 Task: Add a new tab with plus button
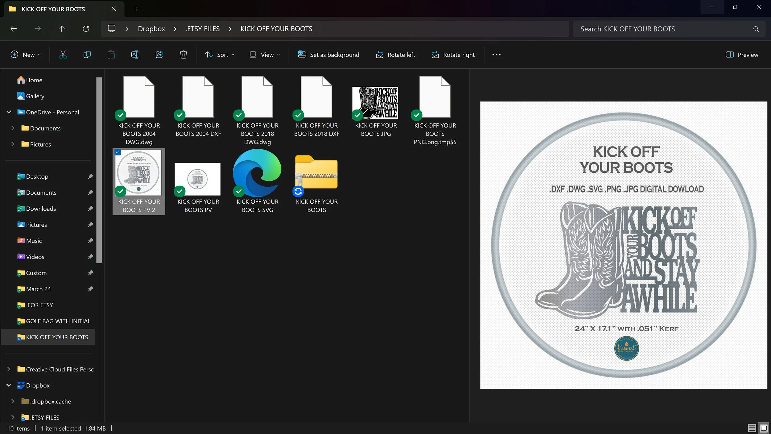point(136,9)
